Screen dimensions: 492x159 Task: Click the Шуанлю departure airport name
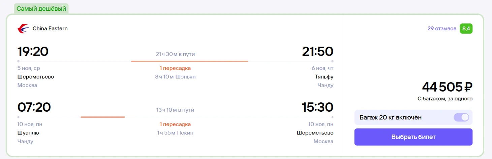28,133
